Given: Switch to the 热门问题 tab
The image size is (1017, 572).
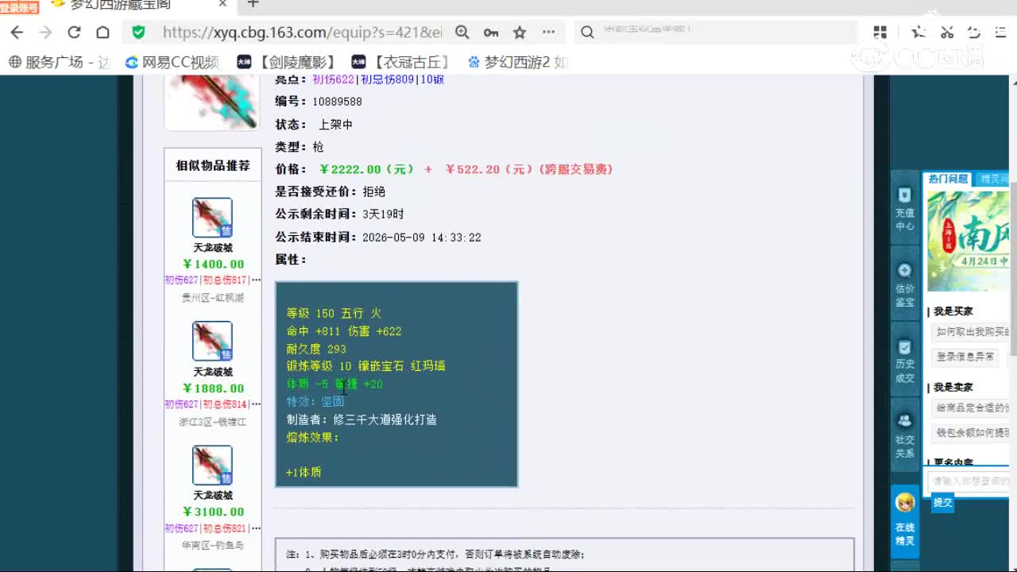Looking at the screenshot, I should [x=948, y=179].
